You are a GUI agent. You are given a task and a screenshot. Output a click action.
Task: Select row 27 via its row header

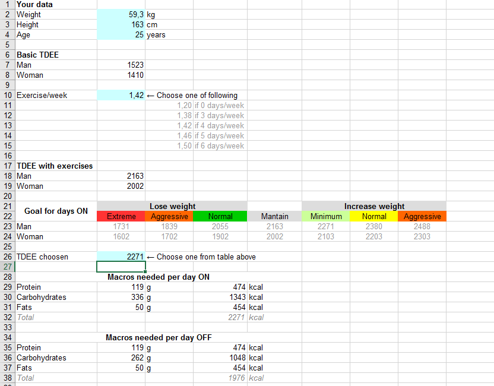(x=8, y=267)
